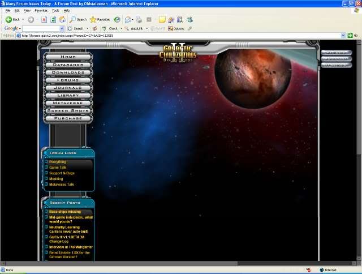The height and width of the screenshot is (274, 362).
Task: Open the Modding forum link
Action: (x=56, y=178)
